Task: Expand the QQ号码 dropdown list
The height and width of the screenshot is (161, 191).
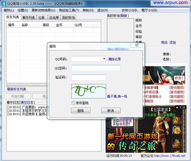Action: tap(104, 59)
